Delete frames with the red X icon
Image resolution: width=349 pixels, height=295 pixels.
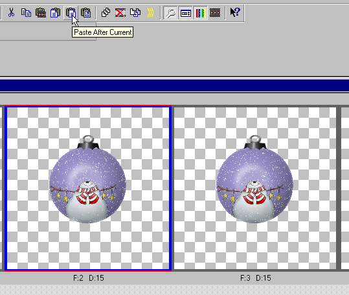[120, 13]
